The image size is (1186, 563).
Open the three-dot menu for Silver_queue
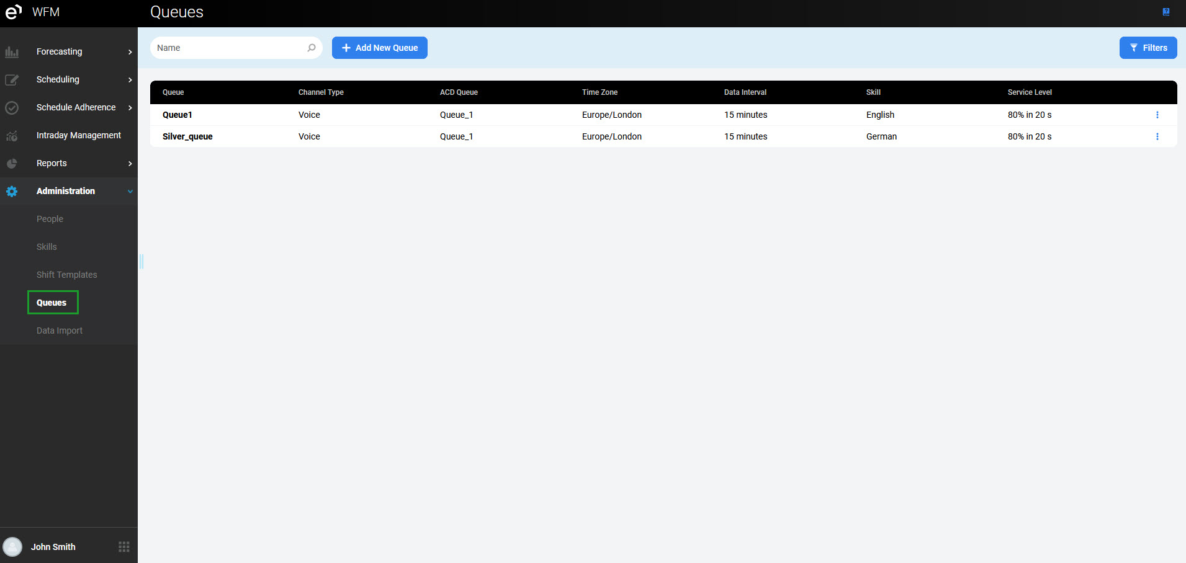[1157, 136]
